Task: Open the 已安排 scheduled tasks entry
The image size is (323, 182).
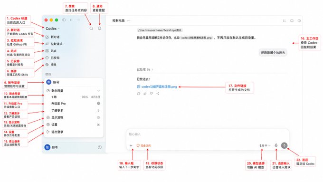Action: coord(52,57)
